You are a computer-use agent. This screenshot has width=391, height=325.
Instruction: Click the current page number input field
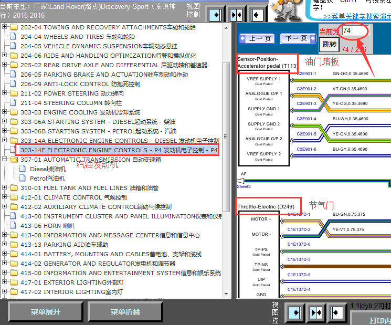click(355, 31)
